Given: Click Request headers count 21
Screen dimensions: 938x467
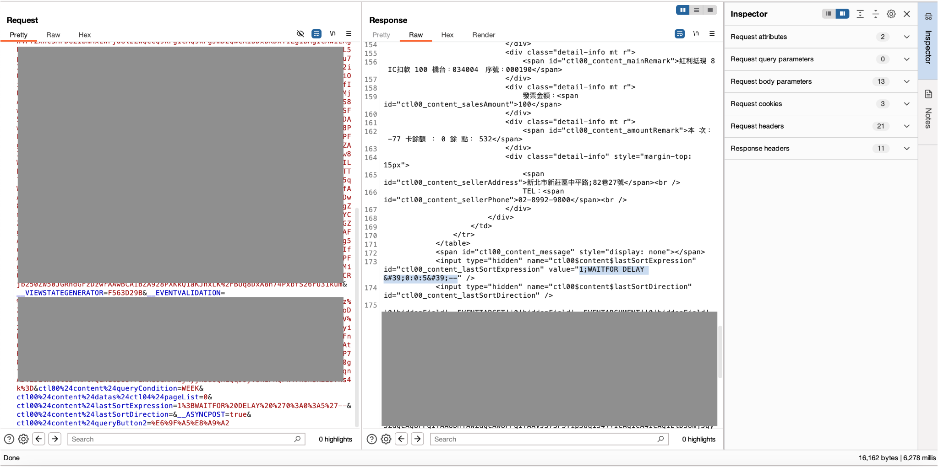Looking at the screenshot, I should point(881,127).
